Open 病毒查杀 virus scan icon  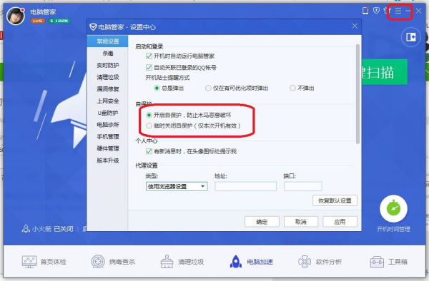pos(98,262)
